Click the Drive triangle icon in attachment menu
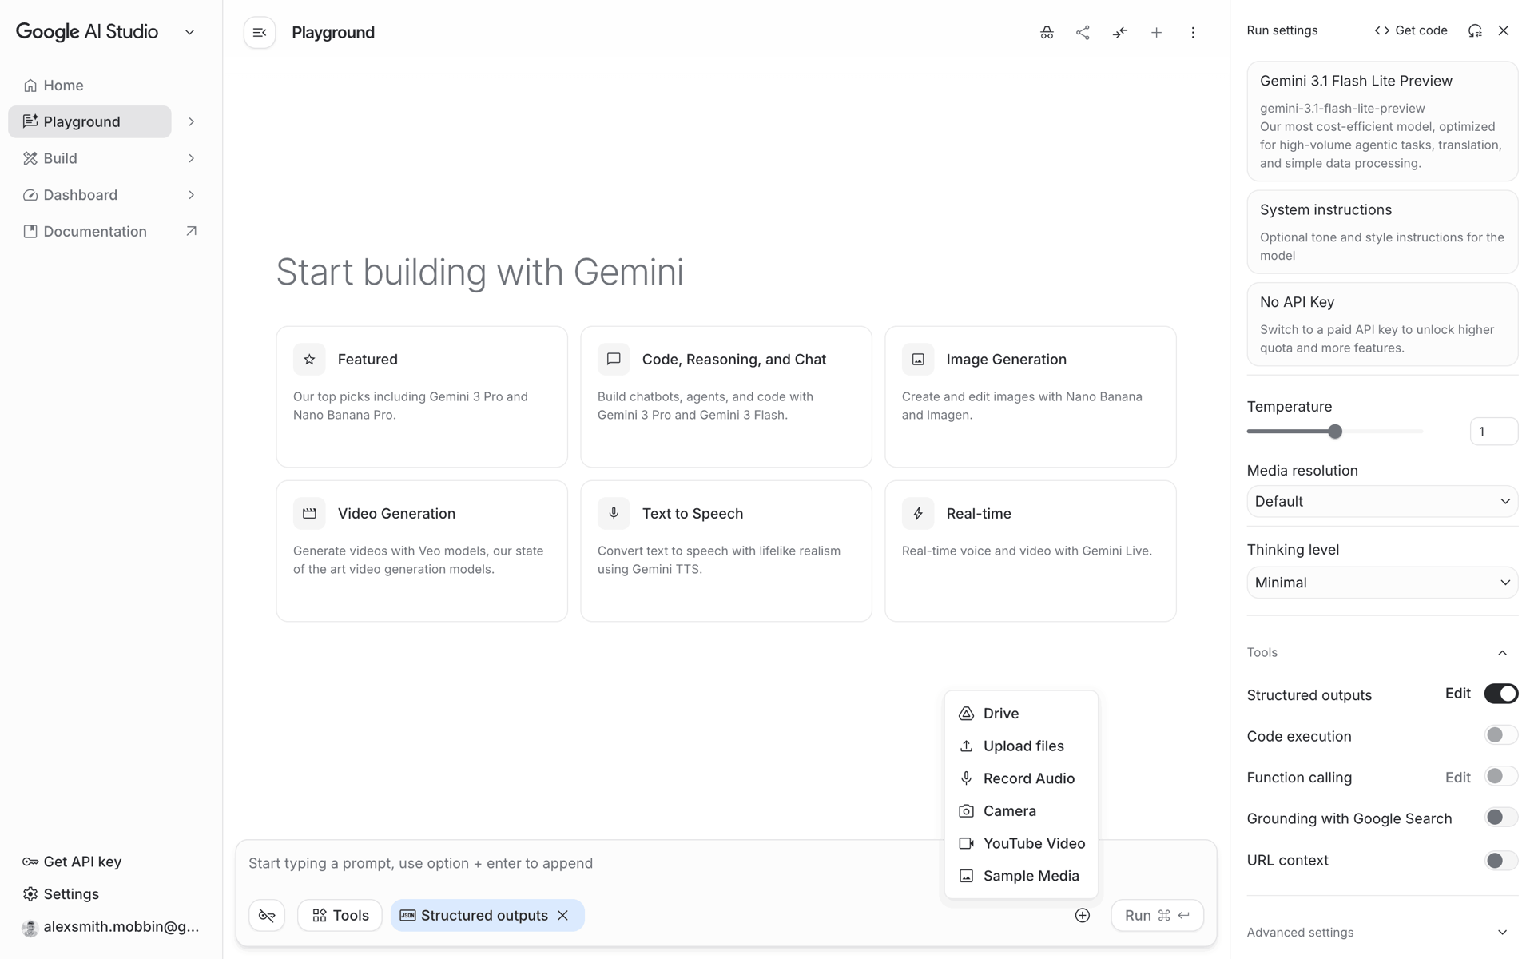The height and width of the screenshot is (959, 1534). click(x=966, y=714)
